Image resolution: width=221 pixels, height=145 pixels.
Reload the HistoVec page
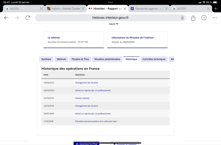click(28, 18)
